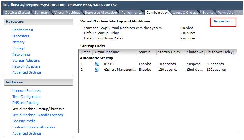The image size is (244, 140).
Task: Click the vSphere Management VM icon
Action: (x=97, y=70)
